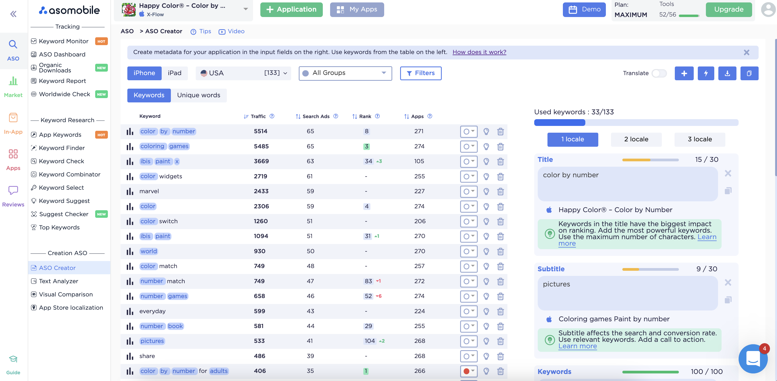The width and height of the screenshot is (777, 381).
Task: Open the All Groups dropdown
Action: pyautogui.click(x=345, y=73)
